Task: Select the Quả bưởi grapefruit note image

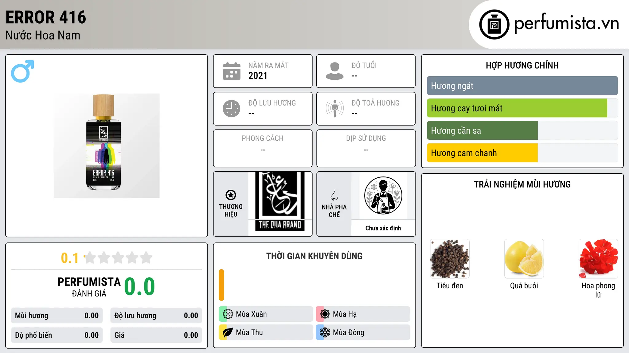Action: point(524,259)
